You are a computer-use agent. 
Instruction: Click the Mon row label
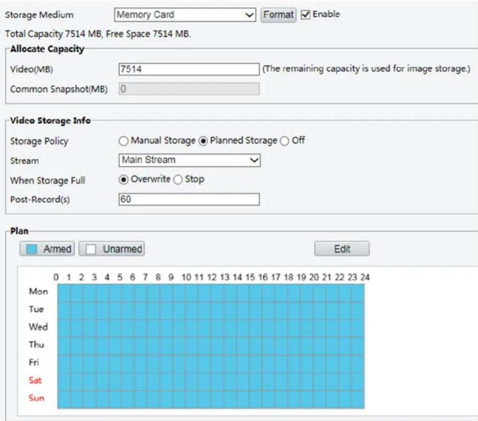tap(39, 291)
